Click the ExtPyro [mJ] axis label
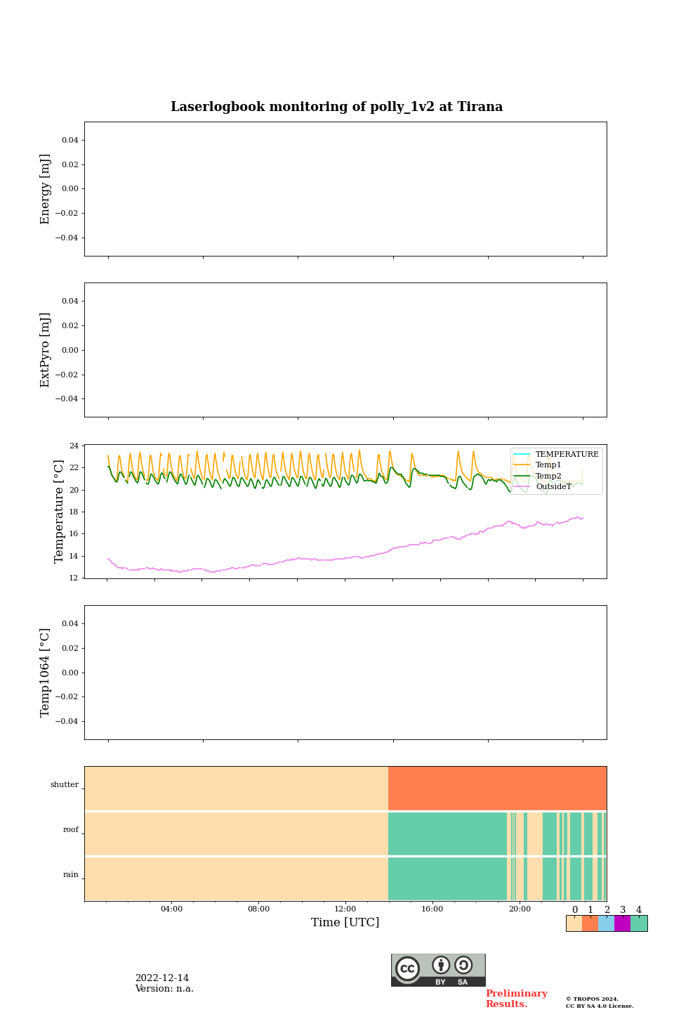674x1012 pixels. pos(46,350)
